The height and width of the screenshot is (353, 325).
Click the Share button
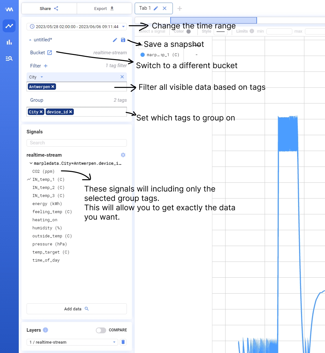[x=49, y=8]
